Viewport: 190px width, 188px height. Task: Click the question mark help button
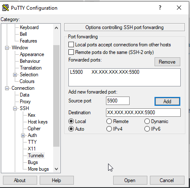[160, 8]
